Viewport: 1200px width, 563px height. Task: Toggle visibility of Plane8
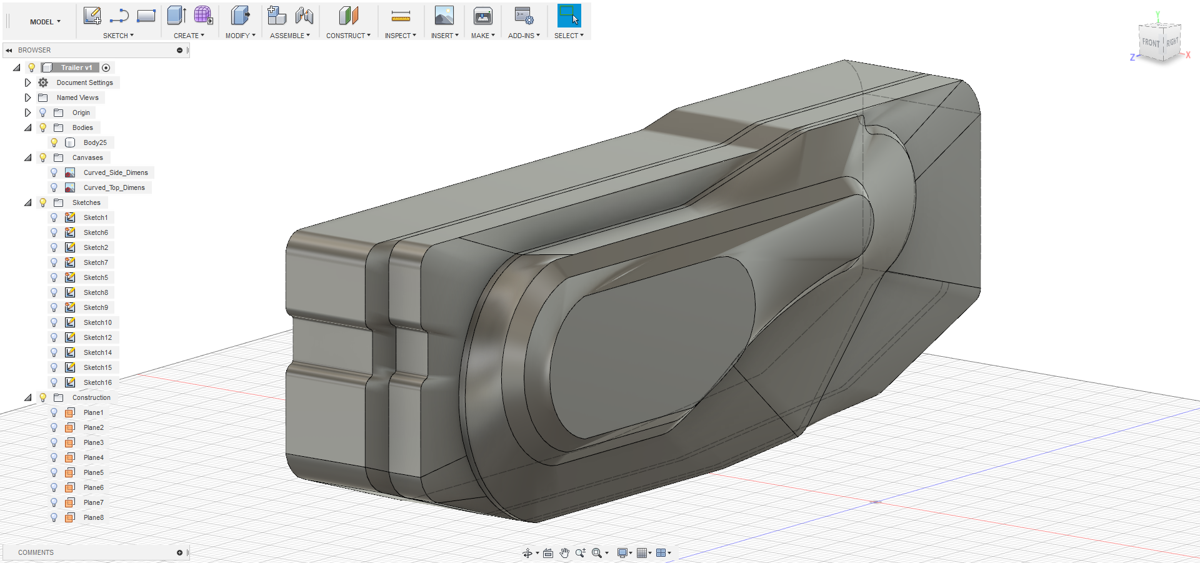(54, 517)
